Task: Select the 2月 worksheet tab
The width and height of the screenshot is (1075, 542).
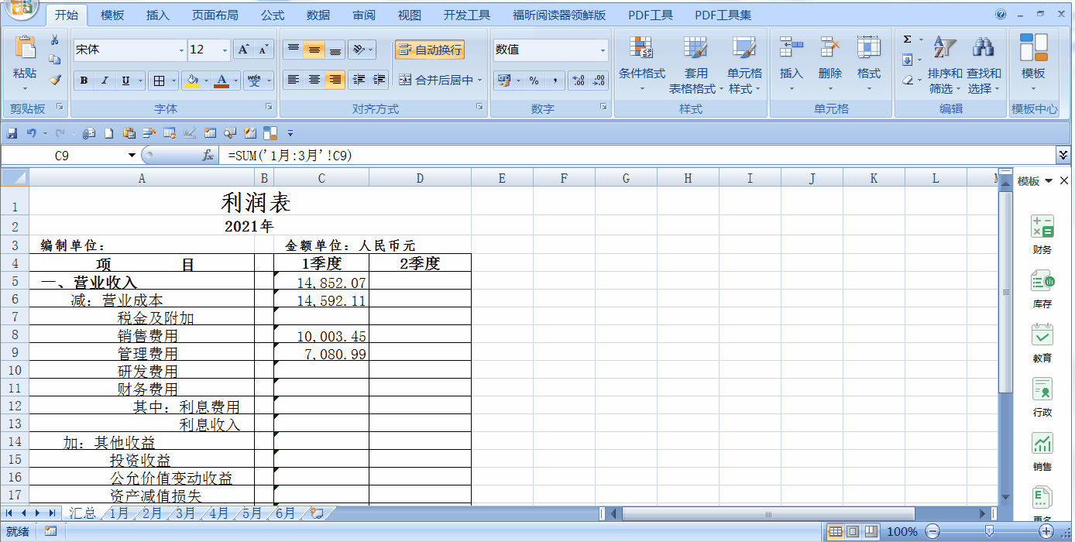Action: pyautogui.click(x=151, y=513)
